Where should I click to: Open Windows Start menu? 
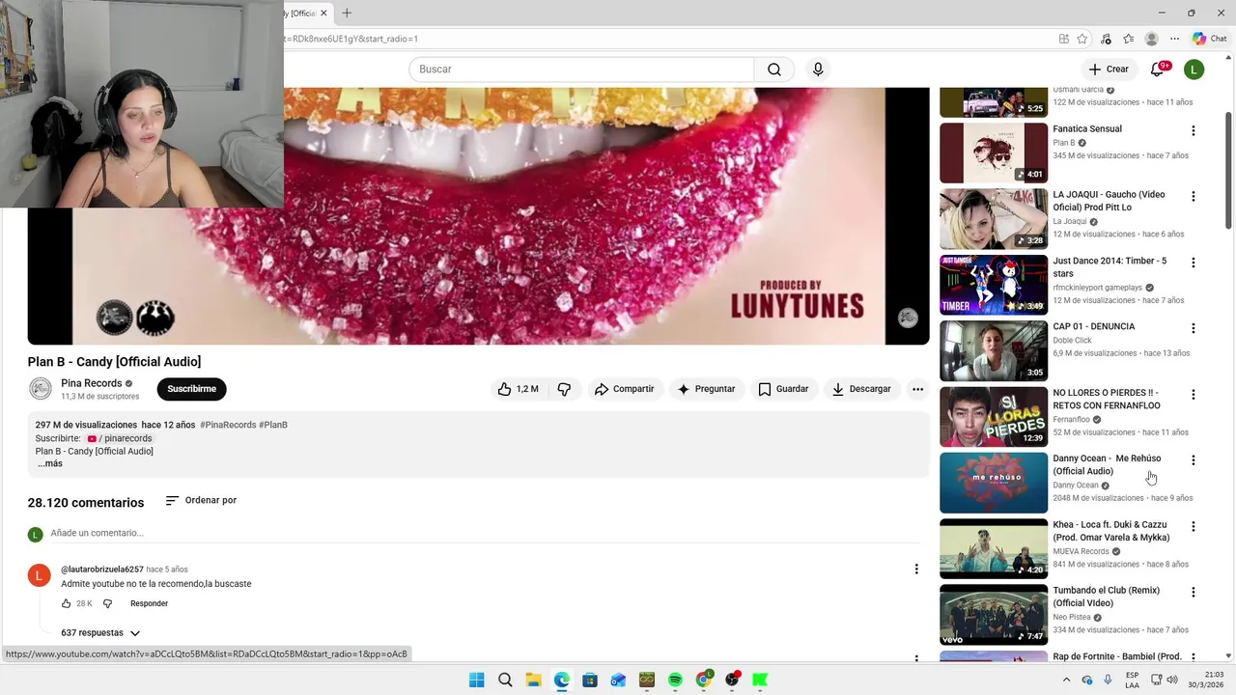(477, 680)
